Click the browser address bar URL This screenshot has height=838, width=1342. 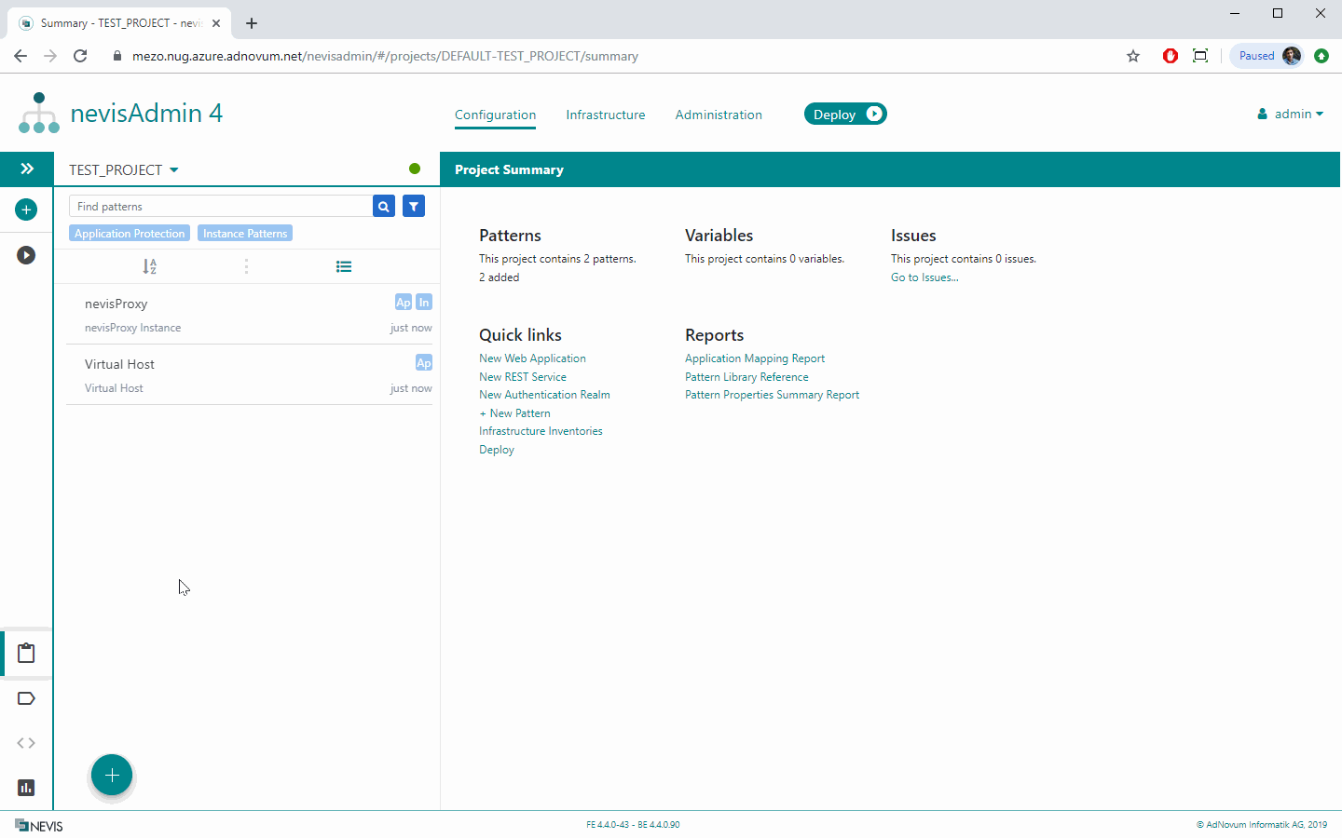pyautogui.click(x=385, y=56)
